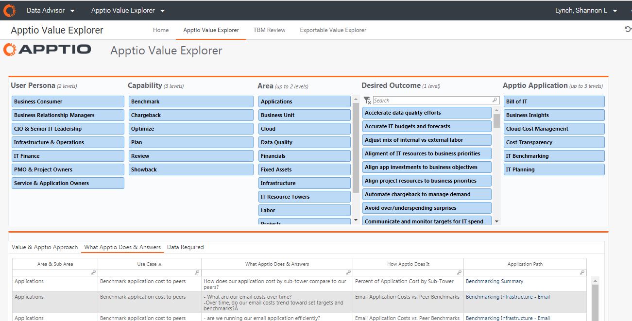Filter by Benchmark capability
Image resolution: width=632 pixels, height=321 pixels.
pyautogui.click(x=191, y=101)
